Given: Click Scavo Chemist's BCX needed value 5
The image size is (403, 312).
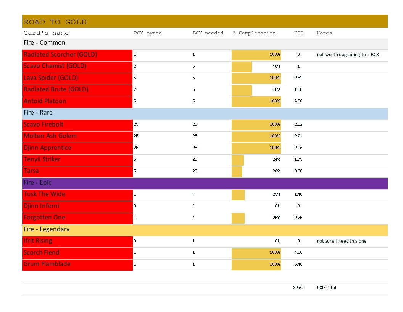Looking at the screenshot, I should [x=193, y=67].
